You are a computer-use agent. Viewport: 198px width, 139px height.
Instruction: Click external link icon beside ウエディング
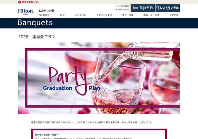[x=111, y=15]
